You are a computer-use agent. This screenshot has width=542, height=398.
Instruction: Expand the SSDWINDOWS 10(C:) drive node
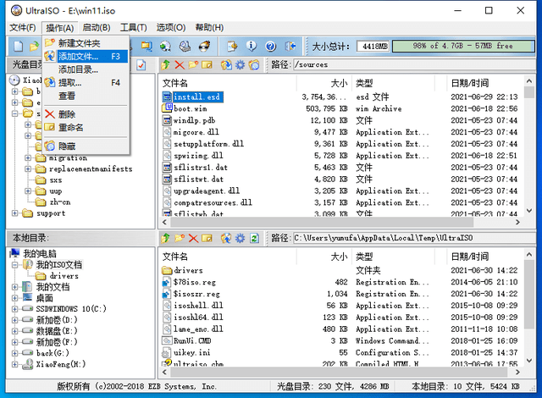coord(14,309)
